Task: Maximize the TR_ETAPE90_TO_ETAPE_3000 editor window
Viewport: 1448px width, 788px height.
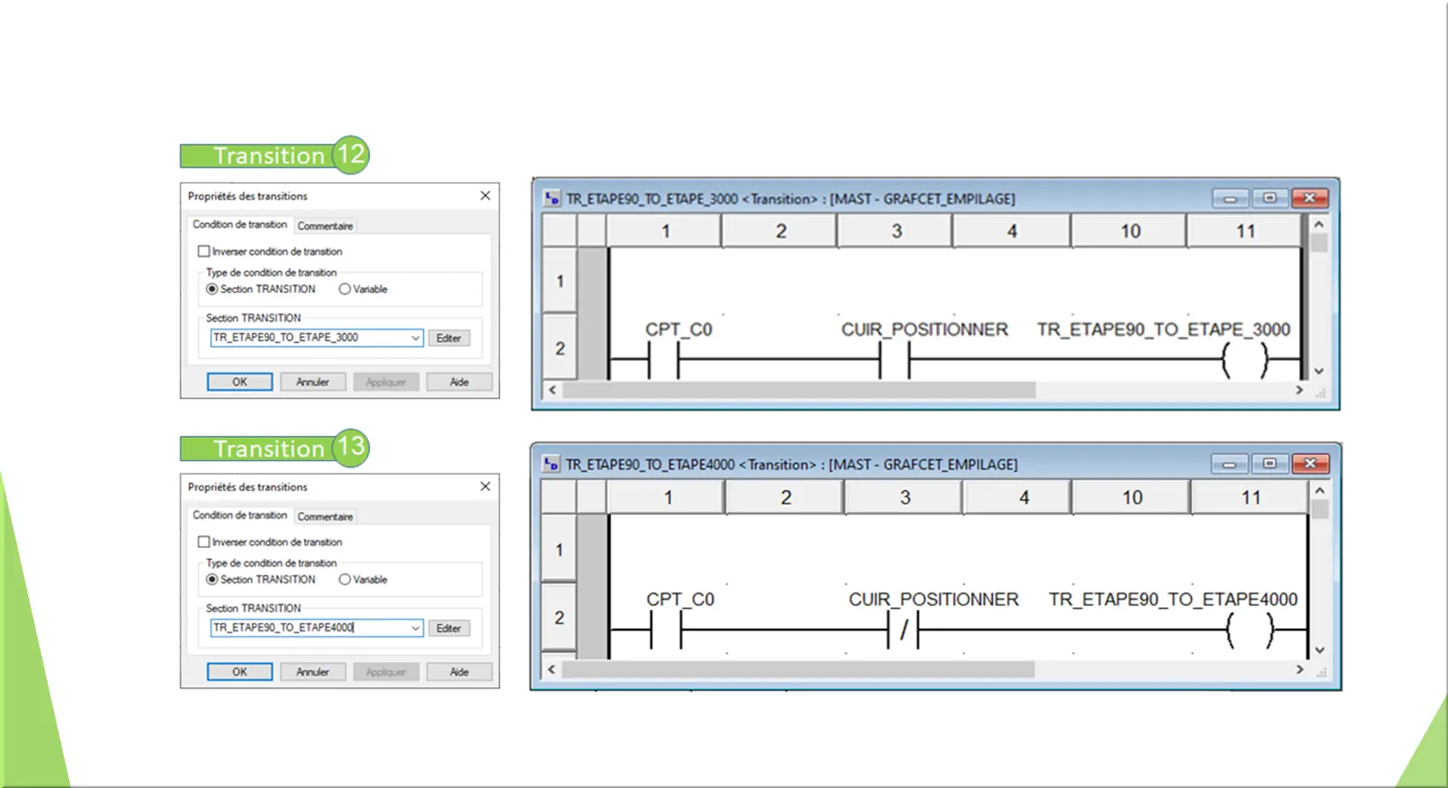Action: point(1270,198)
